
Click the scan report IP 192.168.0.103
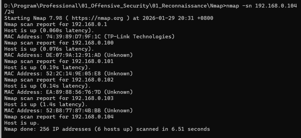click(x=93, y=98)
